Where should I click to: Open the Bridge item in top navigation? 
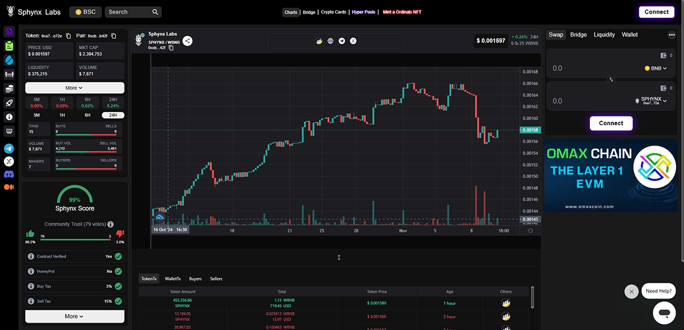pos(309,12)
